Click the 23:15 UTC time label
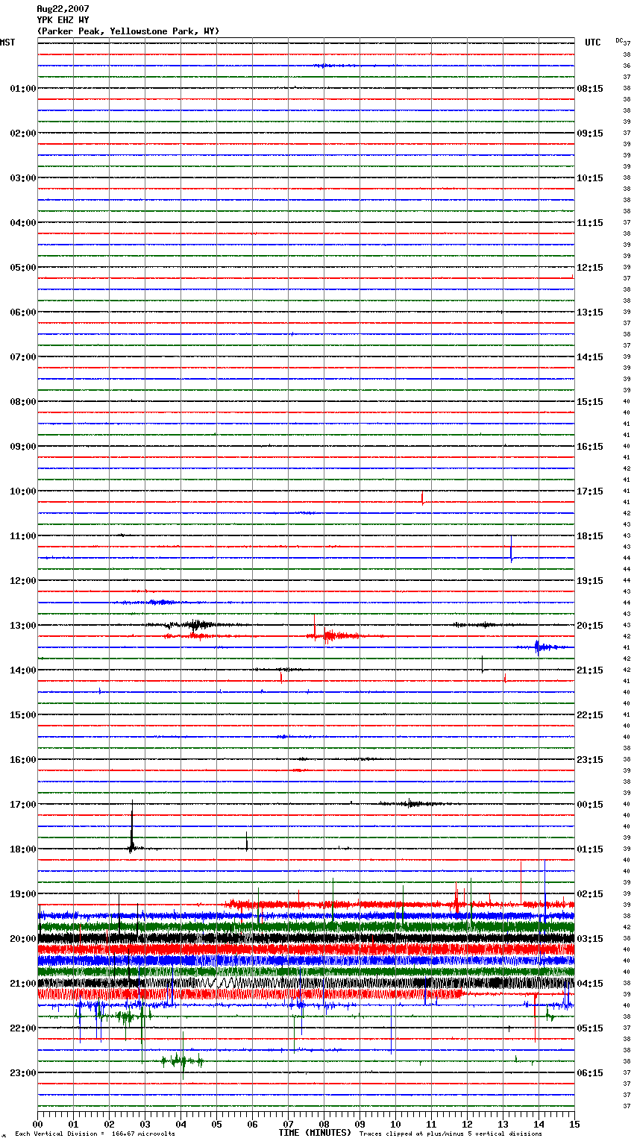The height and width of the screenshot is (1144, 634). coord(590,760)
